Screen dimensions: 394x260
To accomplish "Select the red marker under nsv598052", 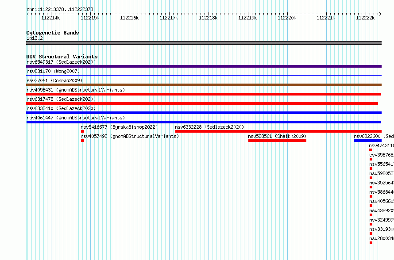I will pos(371,178).
